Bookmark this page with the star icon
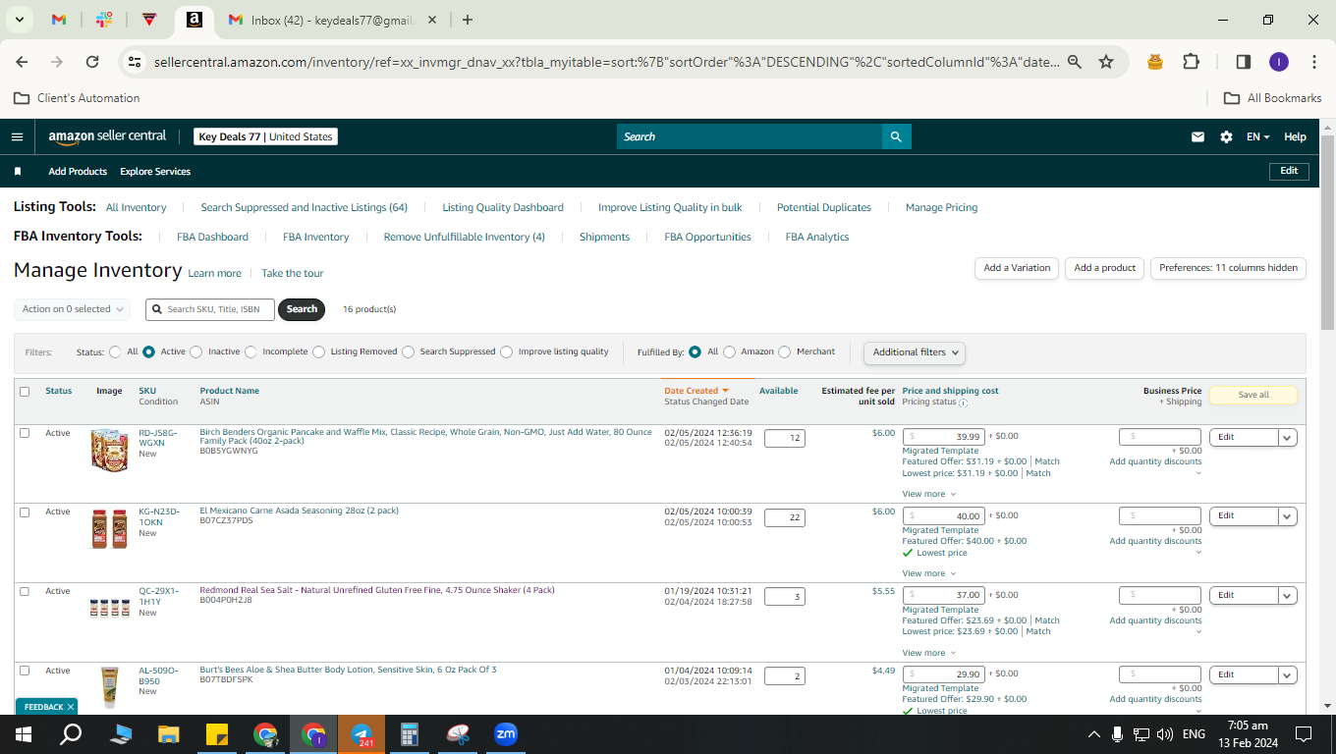Viewport: 1336px width, 754px height. coord(1106,62)
